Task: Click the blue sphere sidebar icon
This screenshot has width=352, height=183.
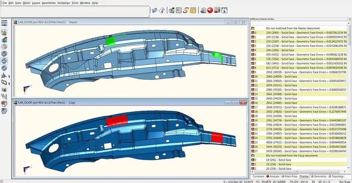Action: 4,68
